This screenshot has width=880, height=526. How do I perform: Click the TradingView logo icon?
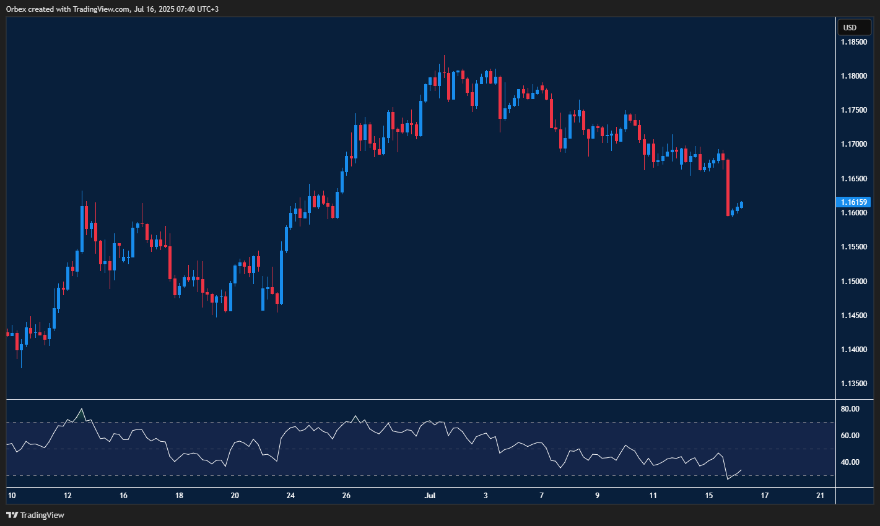tap(12, 515)
